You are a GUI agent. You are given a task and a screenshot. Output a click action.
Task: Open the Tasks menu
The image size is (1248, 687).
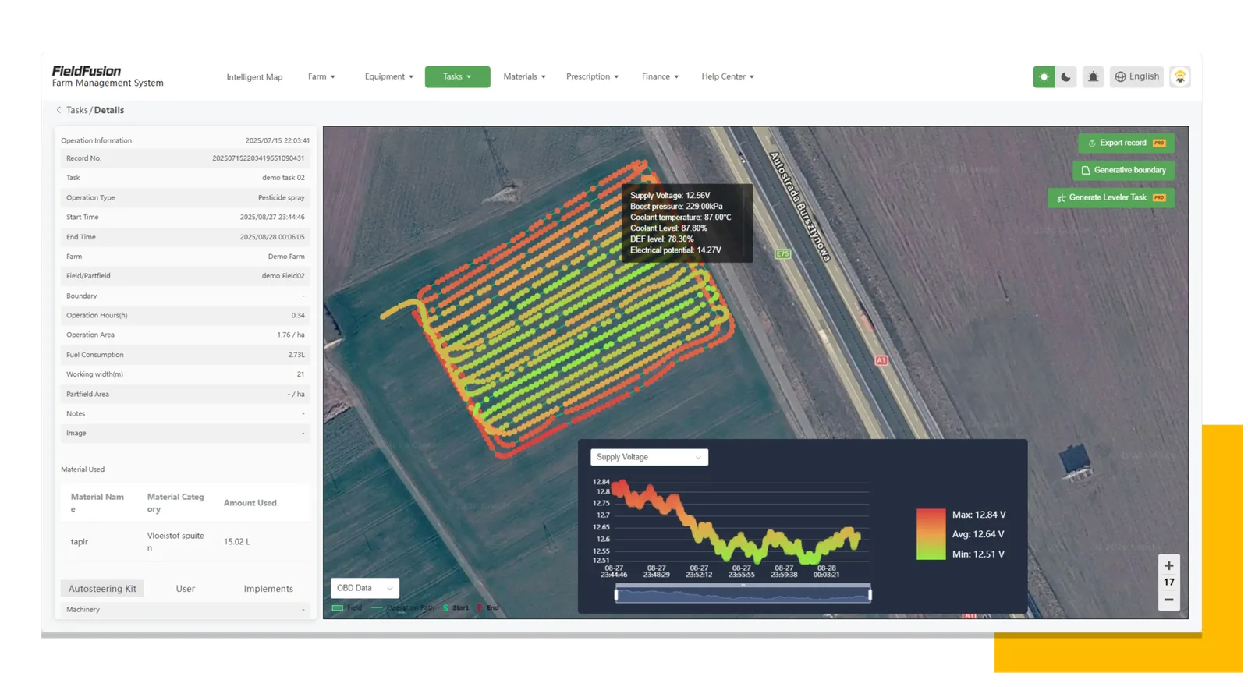tap(457, 76)
